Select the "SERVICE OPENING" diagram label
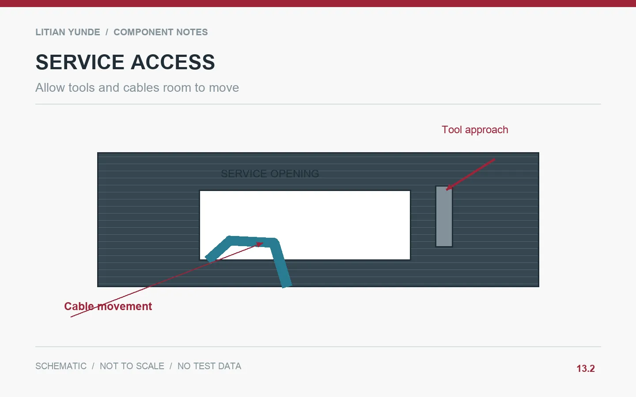 pos(270,174)
